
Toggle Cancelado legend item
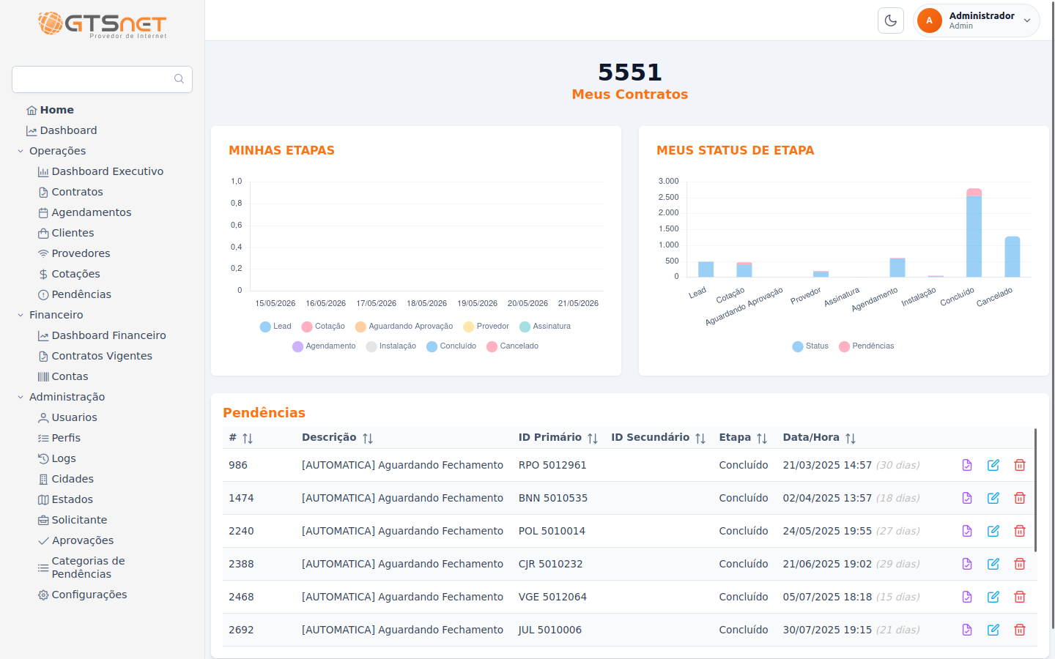coord(512,346)
